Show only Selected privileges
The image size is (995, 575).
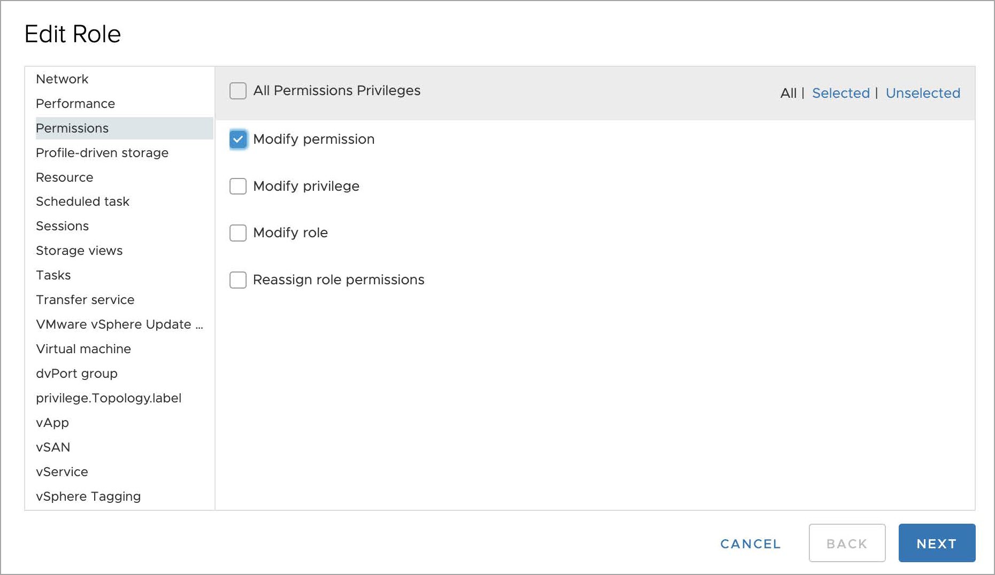click(x=840, y=93)
